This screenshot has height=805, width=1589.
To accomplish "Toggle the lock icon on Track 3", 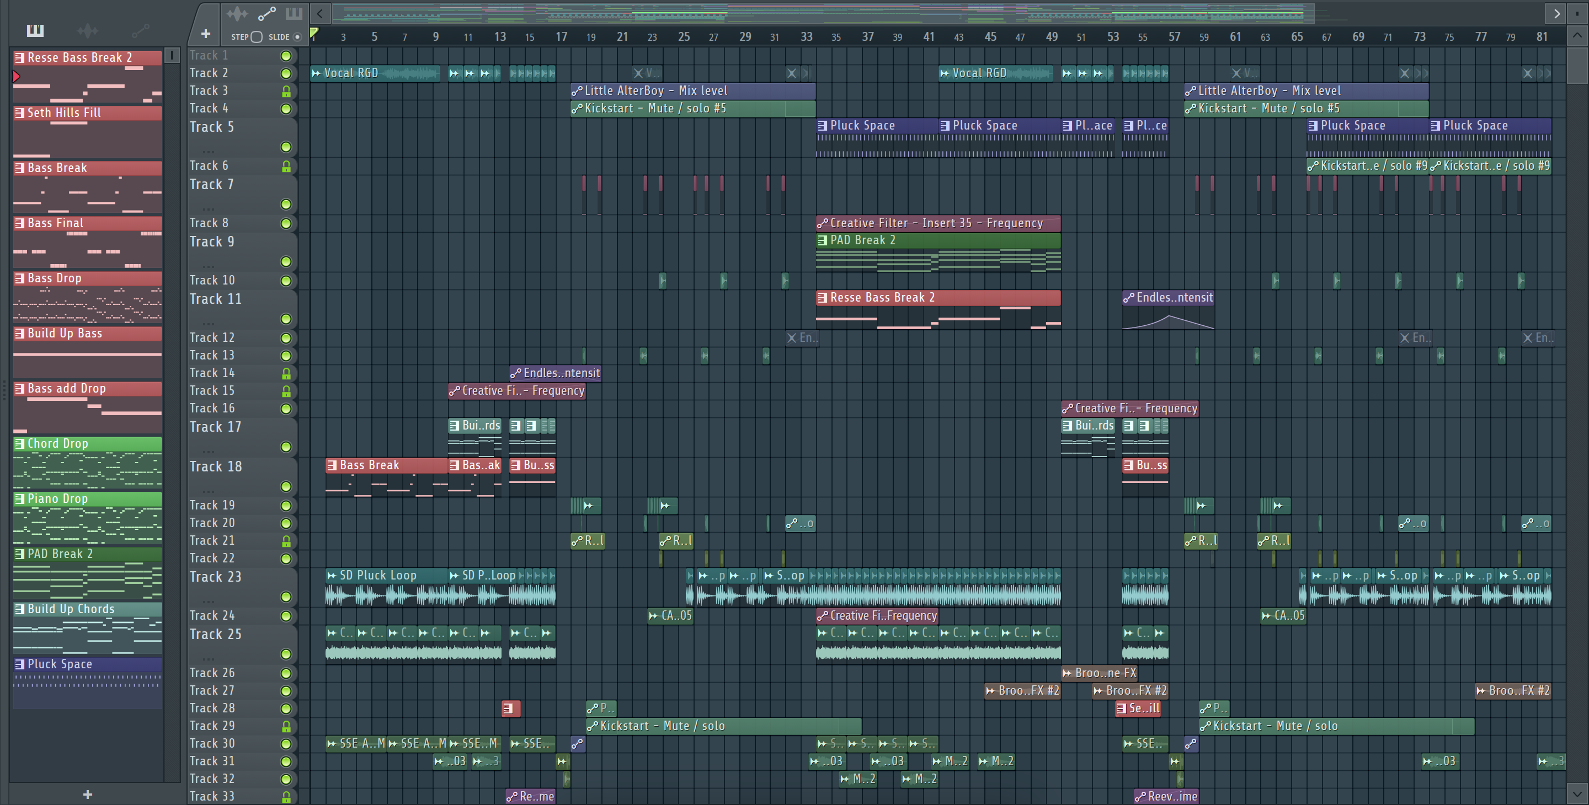I will [286, 91].
